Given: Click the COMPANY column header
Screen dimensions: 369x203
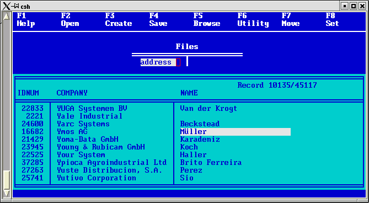Looking at the screenshot, I should click(72, 93).
